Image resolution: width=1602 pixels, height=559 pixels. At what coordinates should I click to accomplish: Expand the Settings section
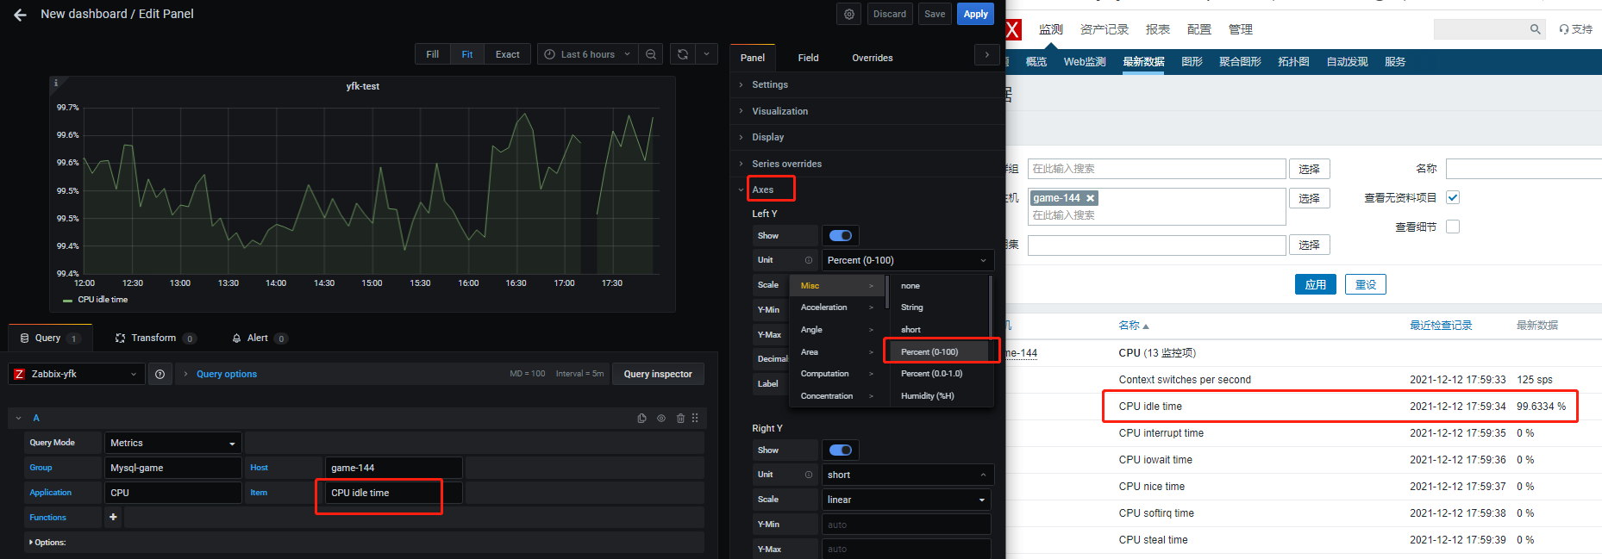click(x=770, y=84)
